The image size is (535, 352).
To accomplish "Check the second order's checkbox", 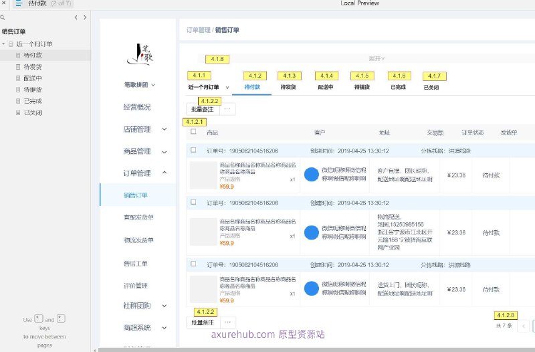I will point(193,202).
